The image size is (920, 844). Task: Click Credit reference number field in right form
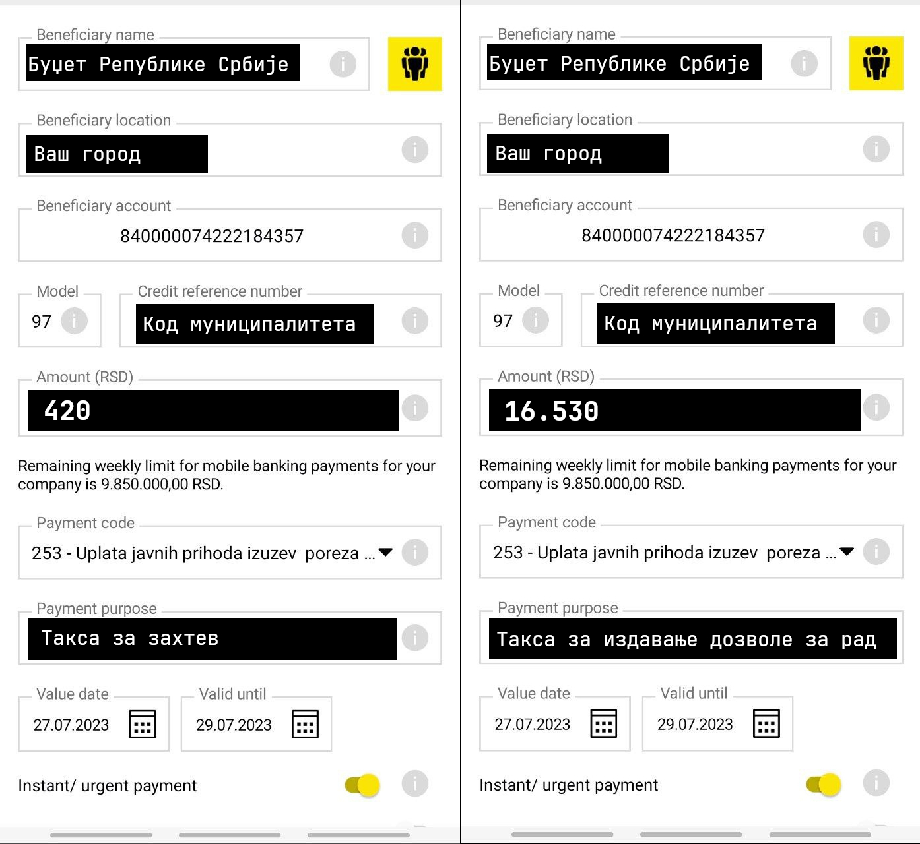(x=715, y=324)
